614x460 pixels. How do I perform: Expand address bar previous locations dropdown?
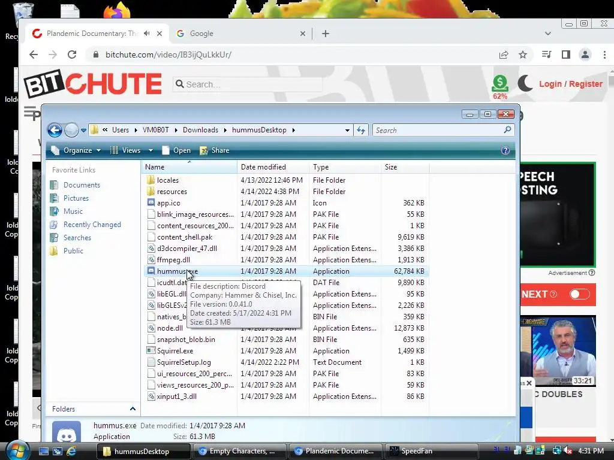(x=347, y=130)
